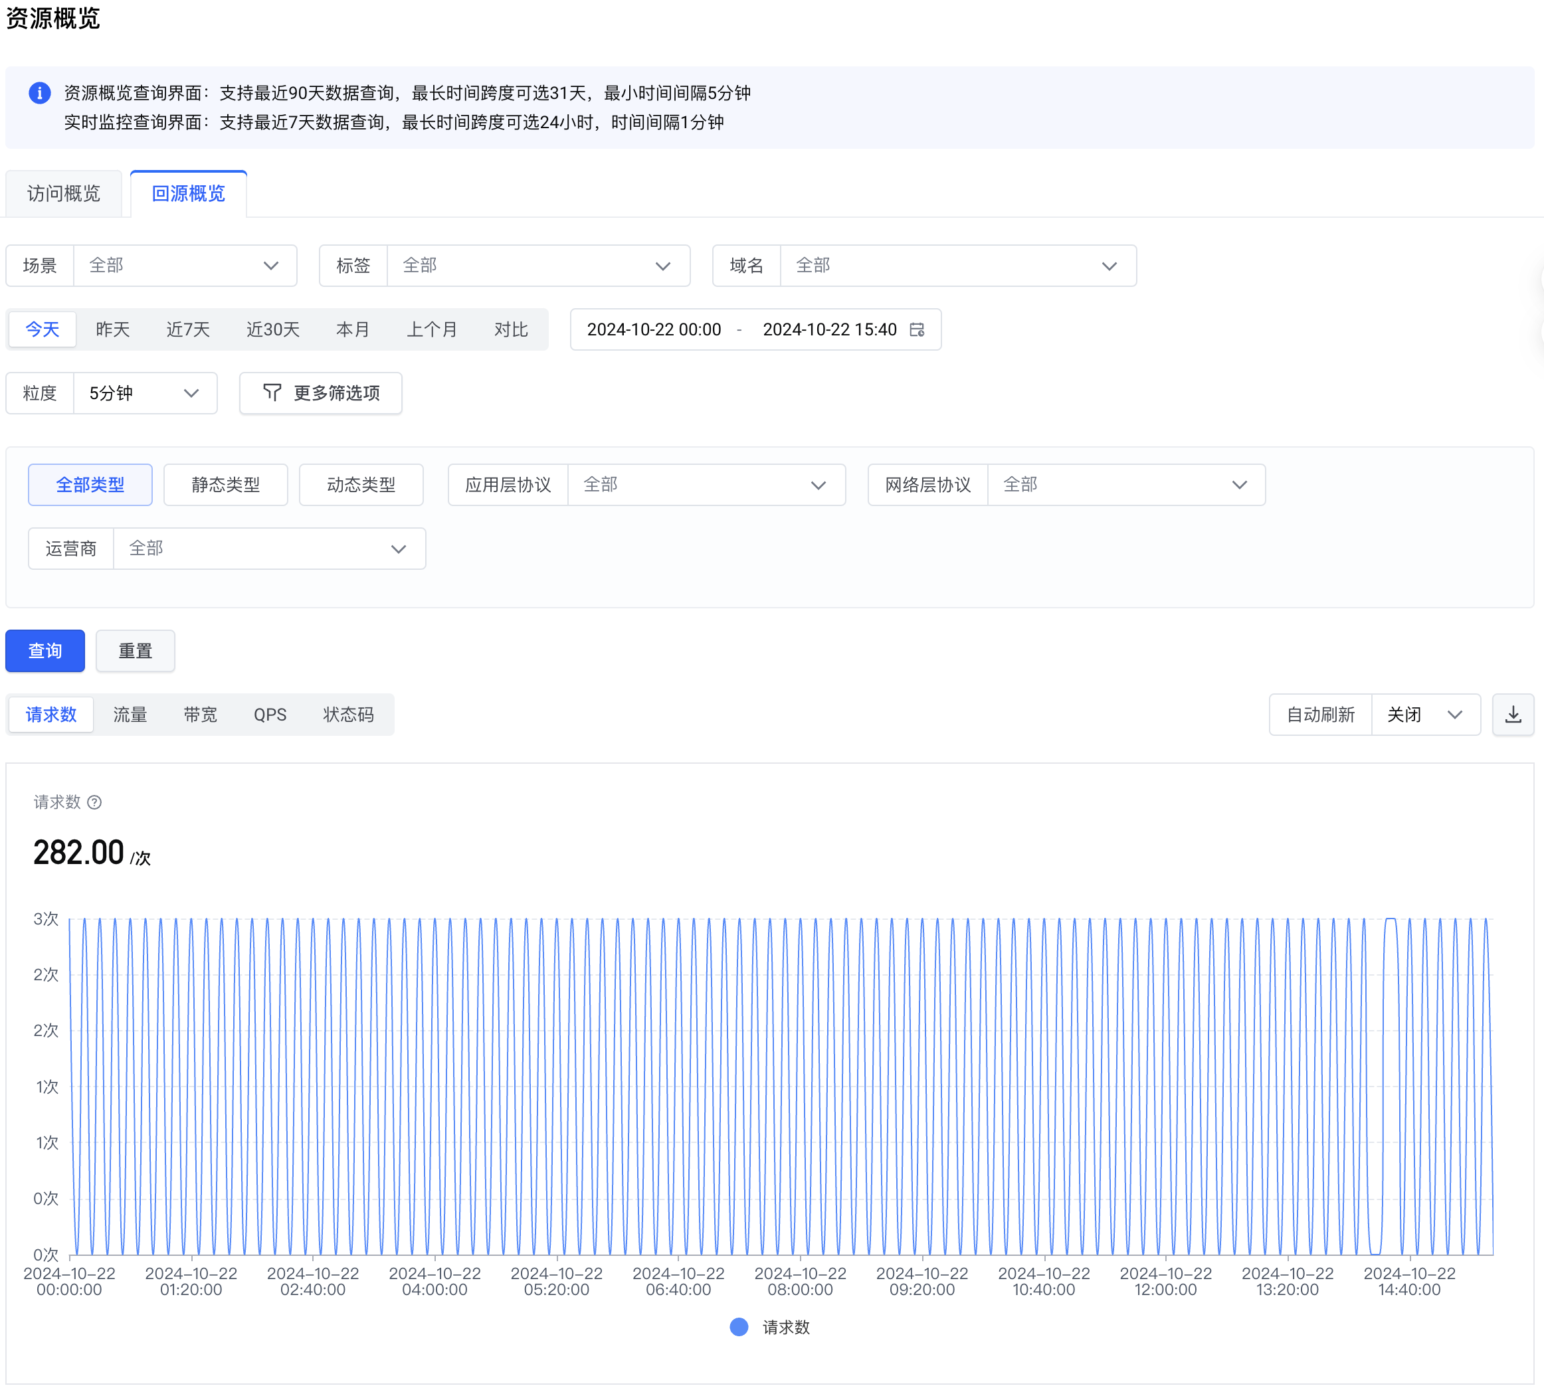This screenshot has width=1544, height=1400.
Task: Open the 标签 dropdown
Action: (x=505, y=266)
